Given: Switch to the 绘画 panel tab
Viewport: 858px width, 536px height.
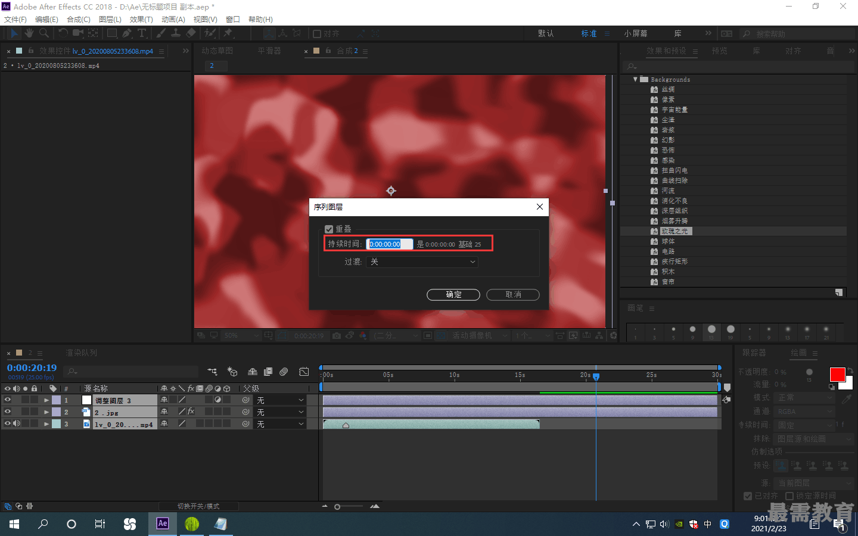Looking at the screenshot, I should point(798,353).
